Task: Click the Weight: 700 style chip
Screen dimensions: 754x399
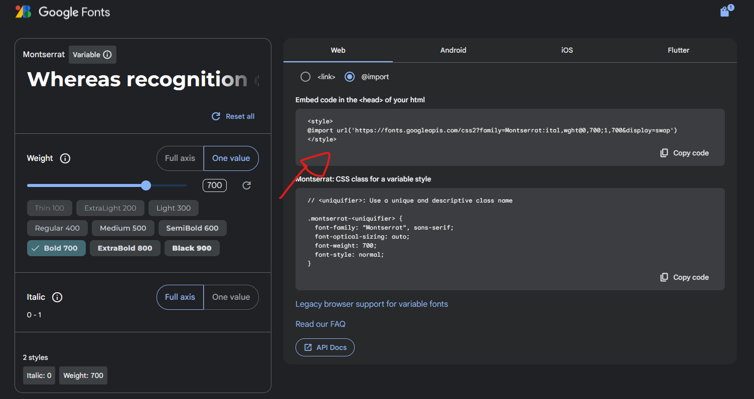Action: pos(83,375)
